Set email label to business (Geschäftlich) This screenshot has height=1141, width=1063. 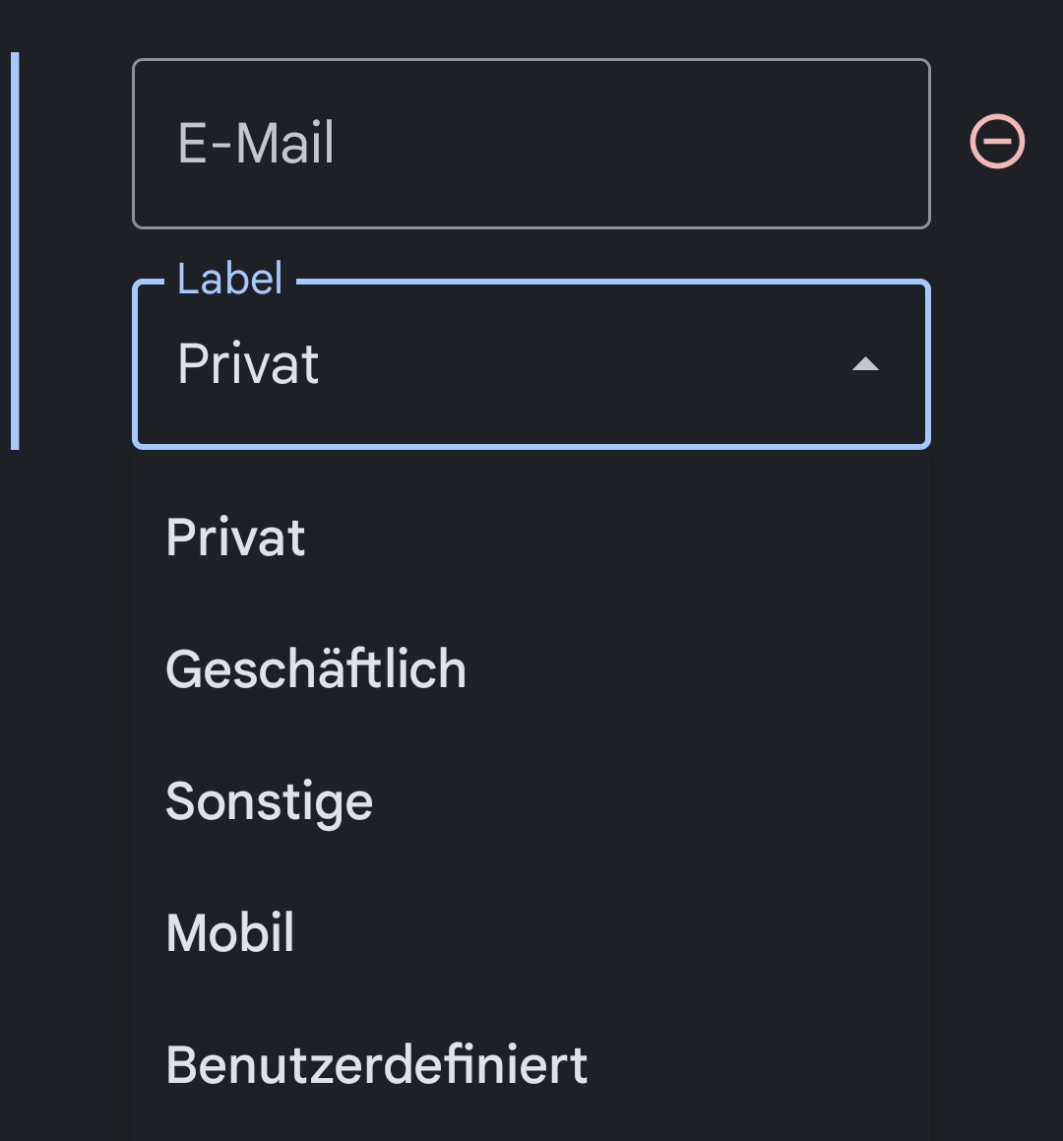click(x=316, y=669)
